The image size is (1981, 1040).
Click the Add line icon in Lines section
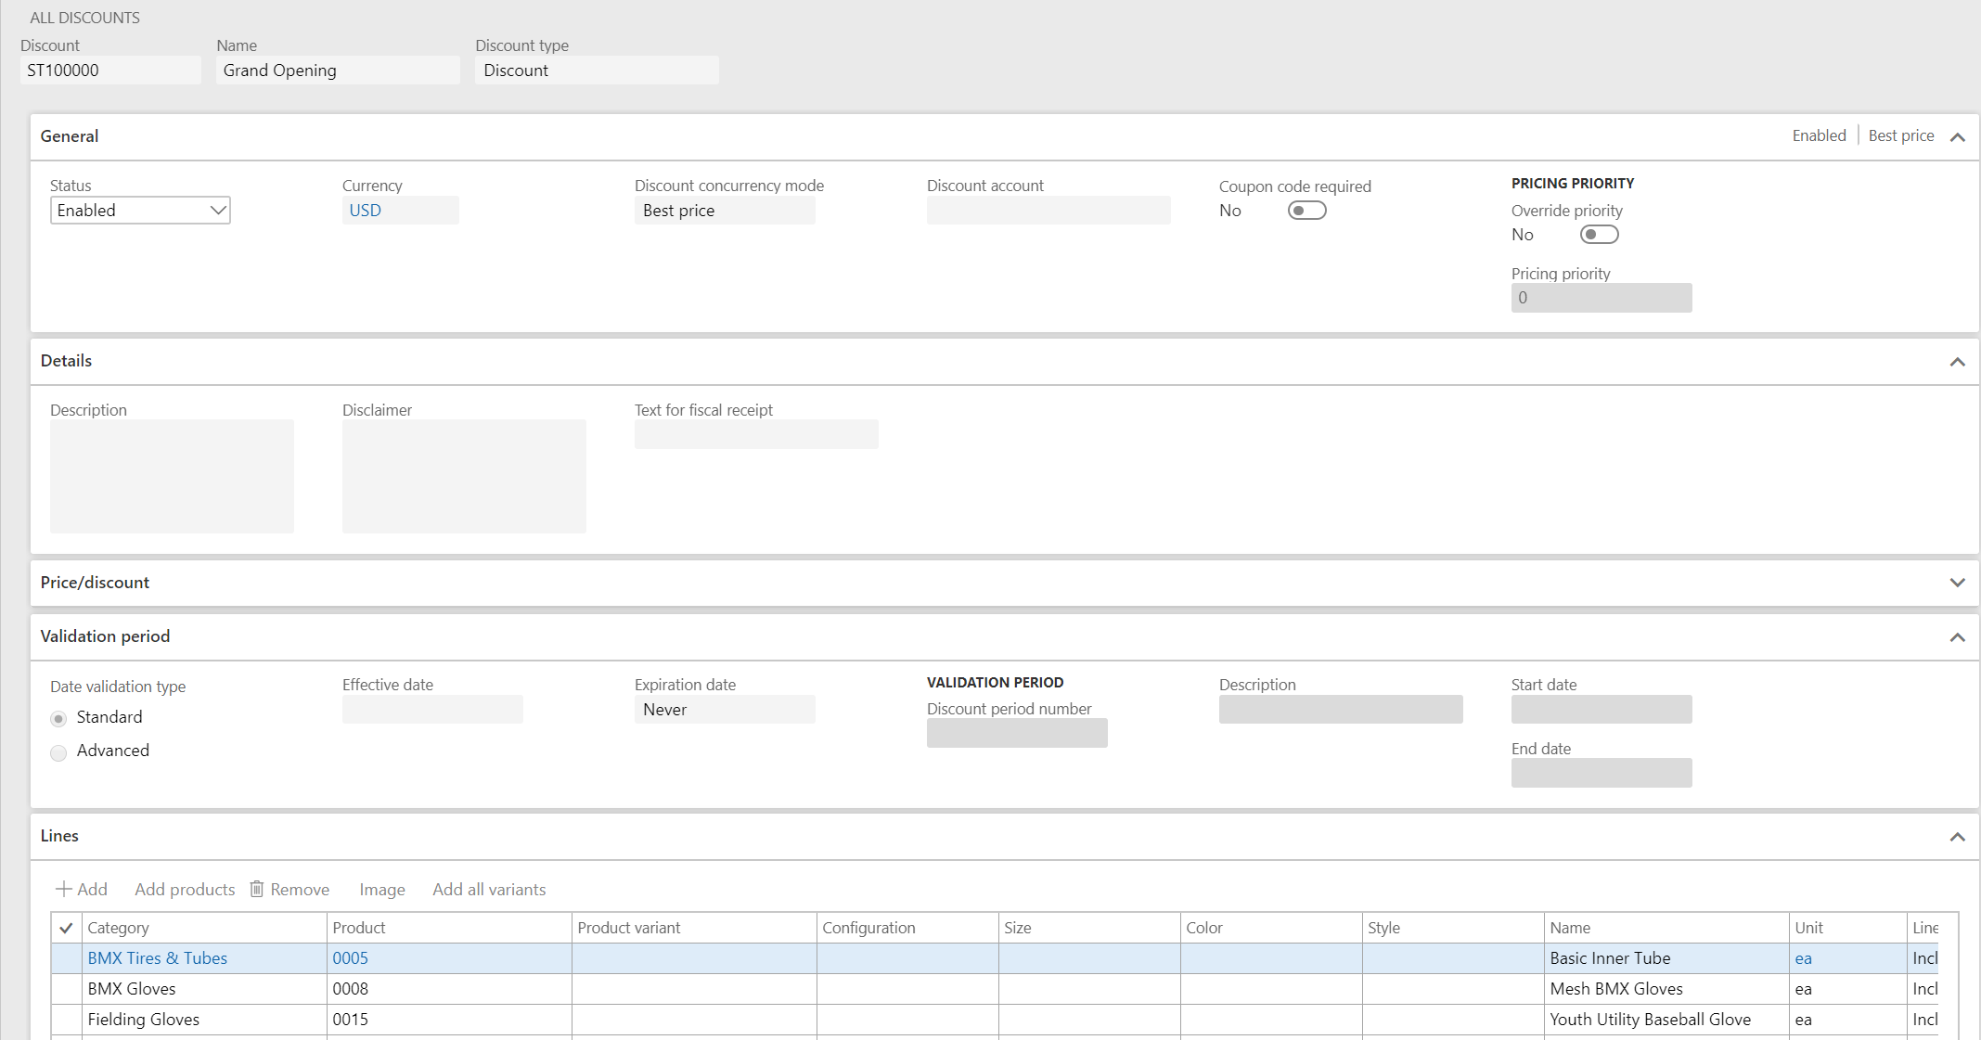tap(82, 890)
